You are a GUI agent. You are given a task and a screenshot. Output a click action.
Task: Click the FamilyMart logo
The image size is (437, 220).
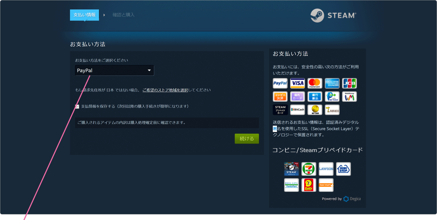(291, 185)
